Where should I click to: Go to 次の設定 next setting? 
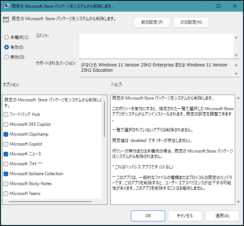pos(191,22)
